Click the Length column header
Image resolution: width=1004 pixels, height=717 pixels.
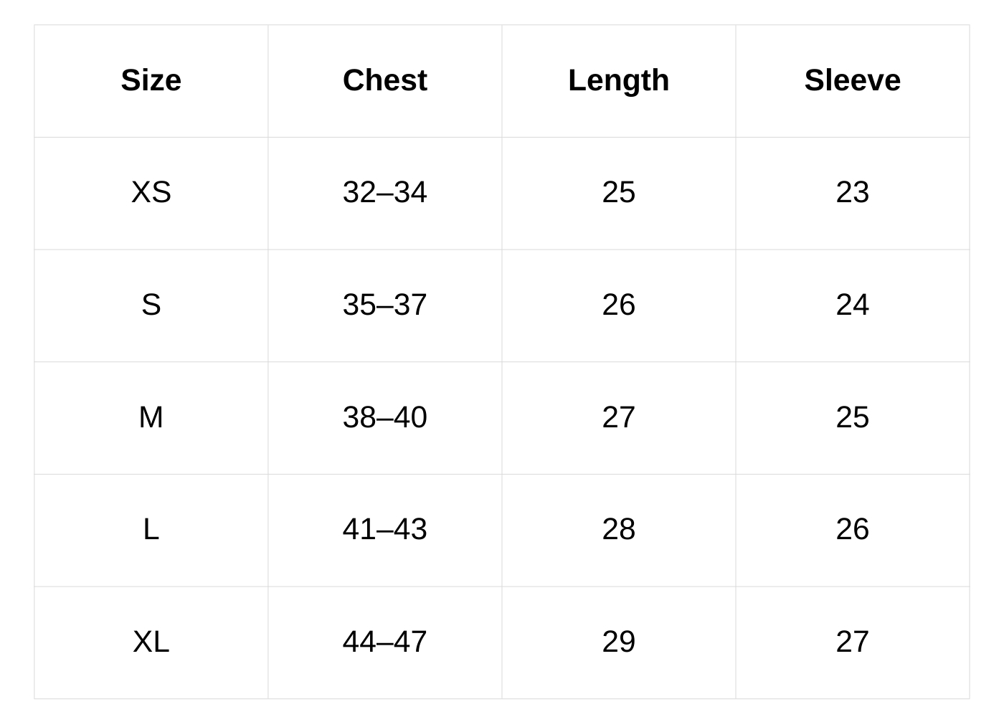[x=618, y=80]
